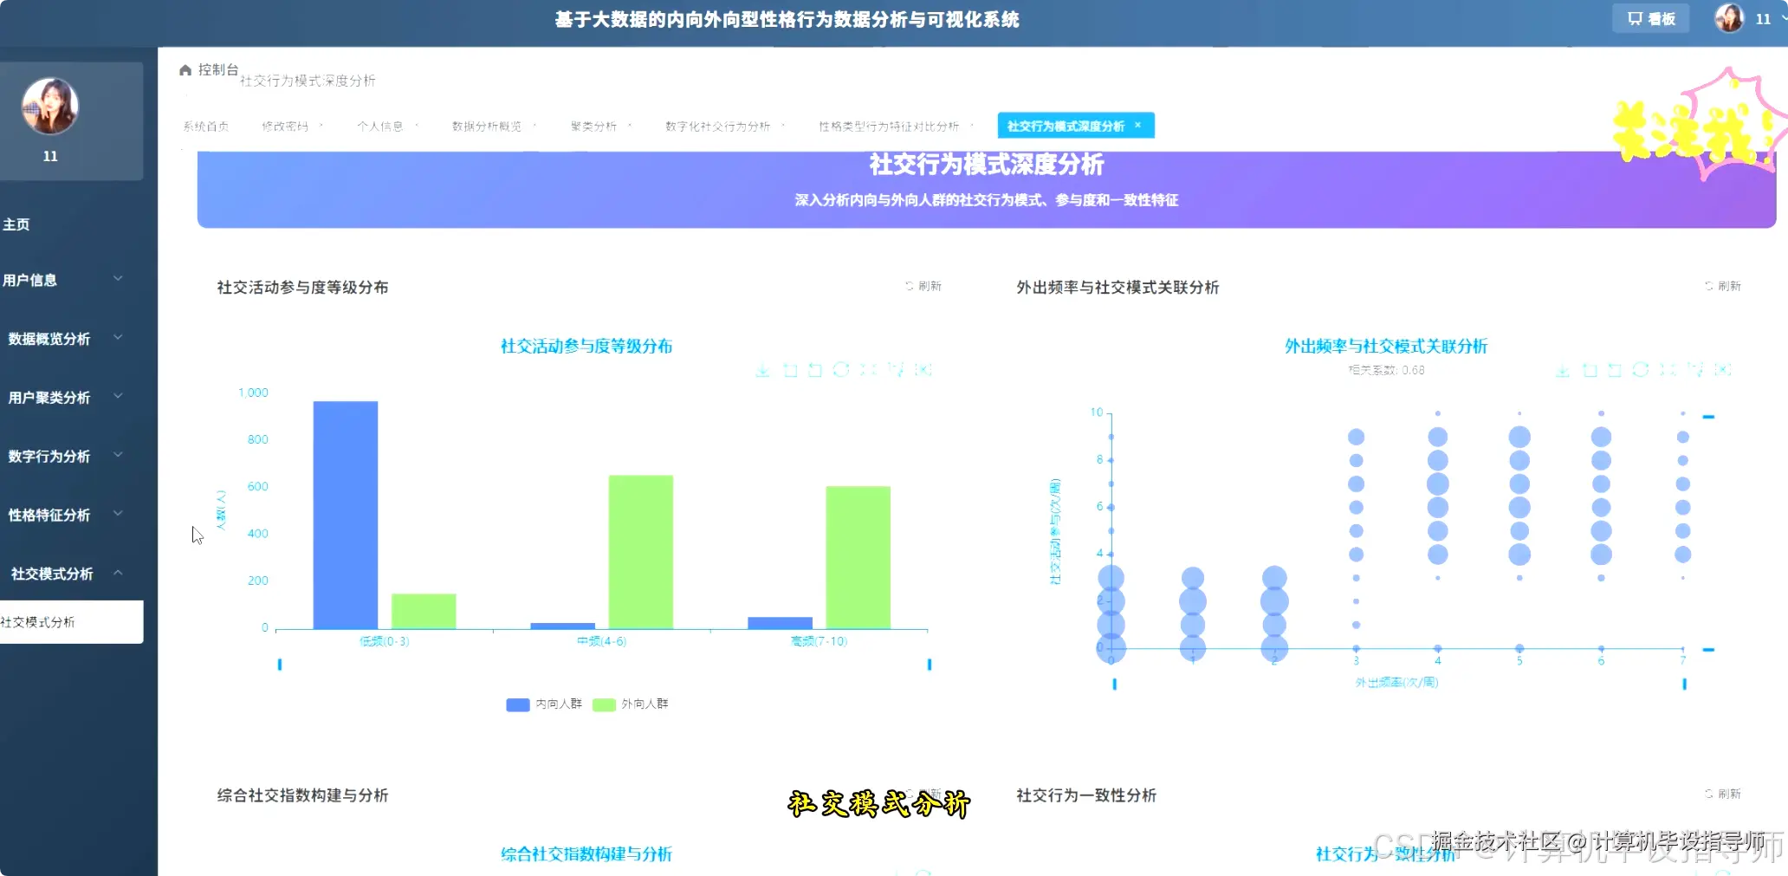Click zoom reset icon on scatter chart
This screenshot has width=1788, height=876.
point(1615,370)
